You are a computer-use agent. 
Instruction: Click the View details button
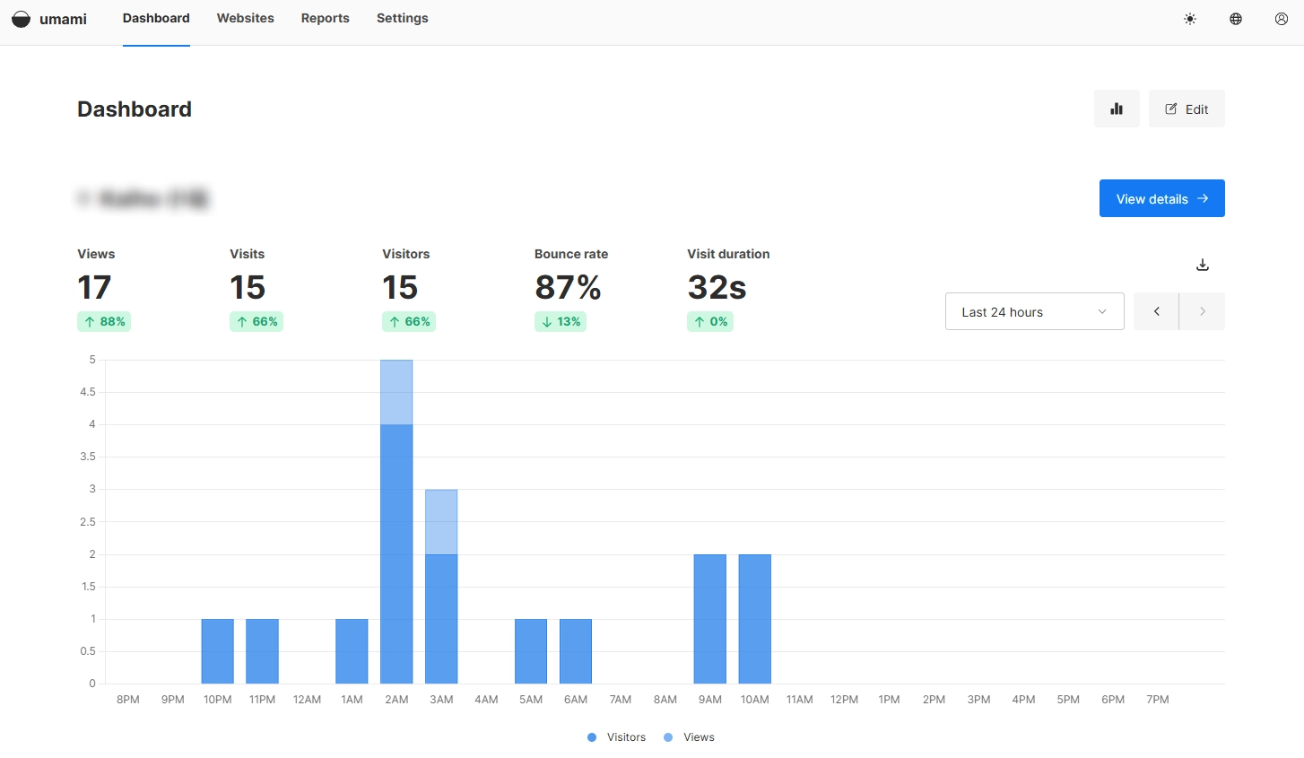tap(1161, 198)
